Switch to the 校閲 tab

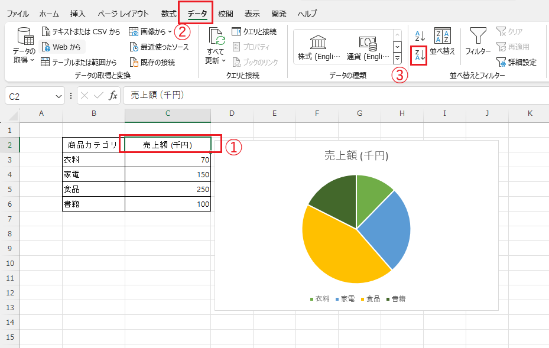(226, 14)
